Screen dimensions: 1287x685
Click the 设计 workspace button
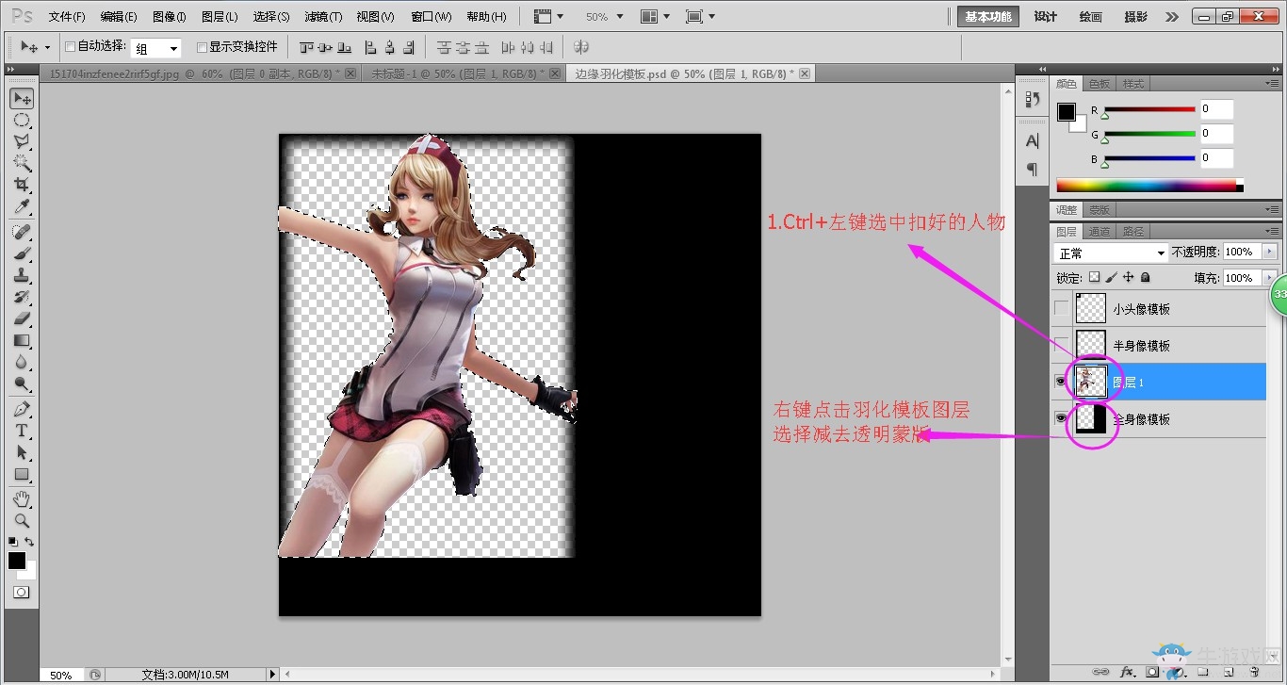pyautogui.click(x=1046, y=17)
